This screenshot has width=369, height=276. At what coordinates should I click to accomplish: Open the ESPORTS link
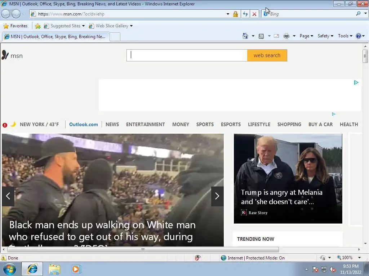[231, 124]
